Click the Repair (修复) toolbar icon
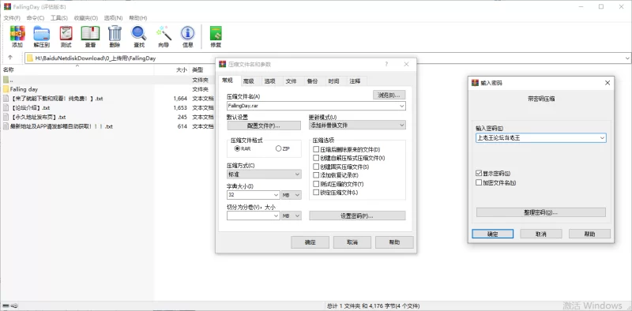This screenshot has height=311, width=632. (x=216, y=36)
